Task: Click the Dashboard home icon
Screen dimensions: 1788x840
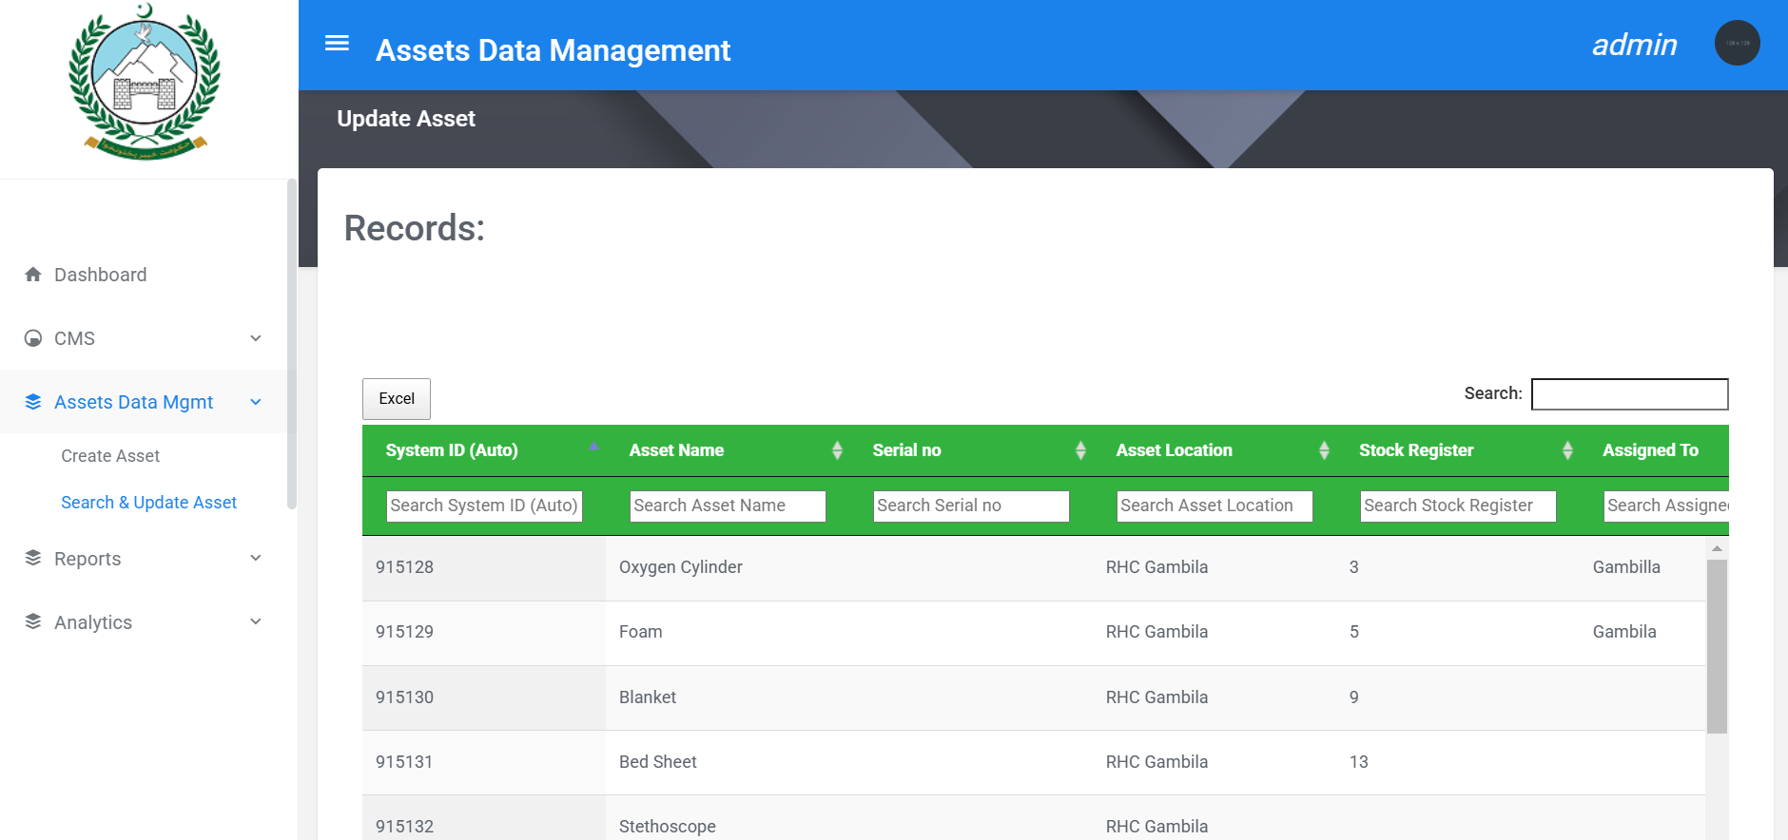Action: pyautogui.click(x=33, y=275)
